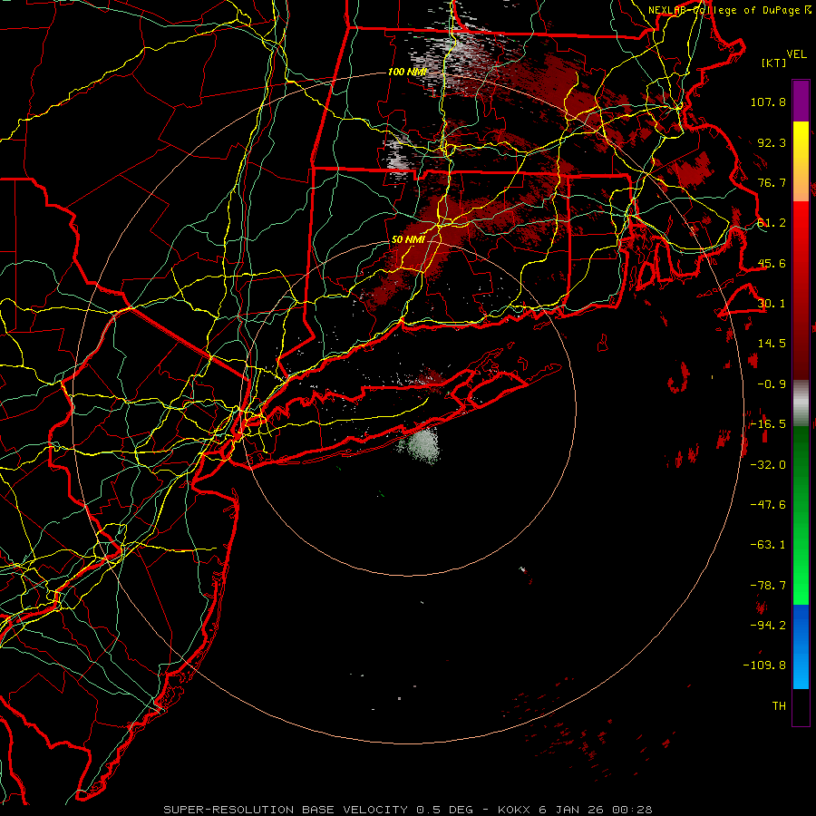This screenshot has height=816, width=816.
Task: Pick the purple segment of the color bar
Action: pos(801,101)
